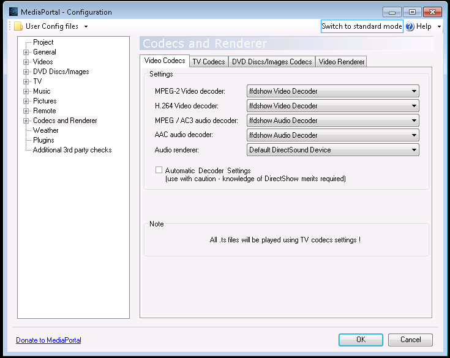The image size is (450, 358).
Task: Click the OK button
Action: coord(361,340)
